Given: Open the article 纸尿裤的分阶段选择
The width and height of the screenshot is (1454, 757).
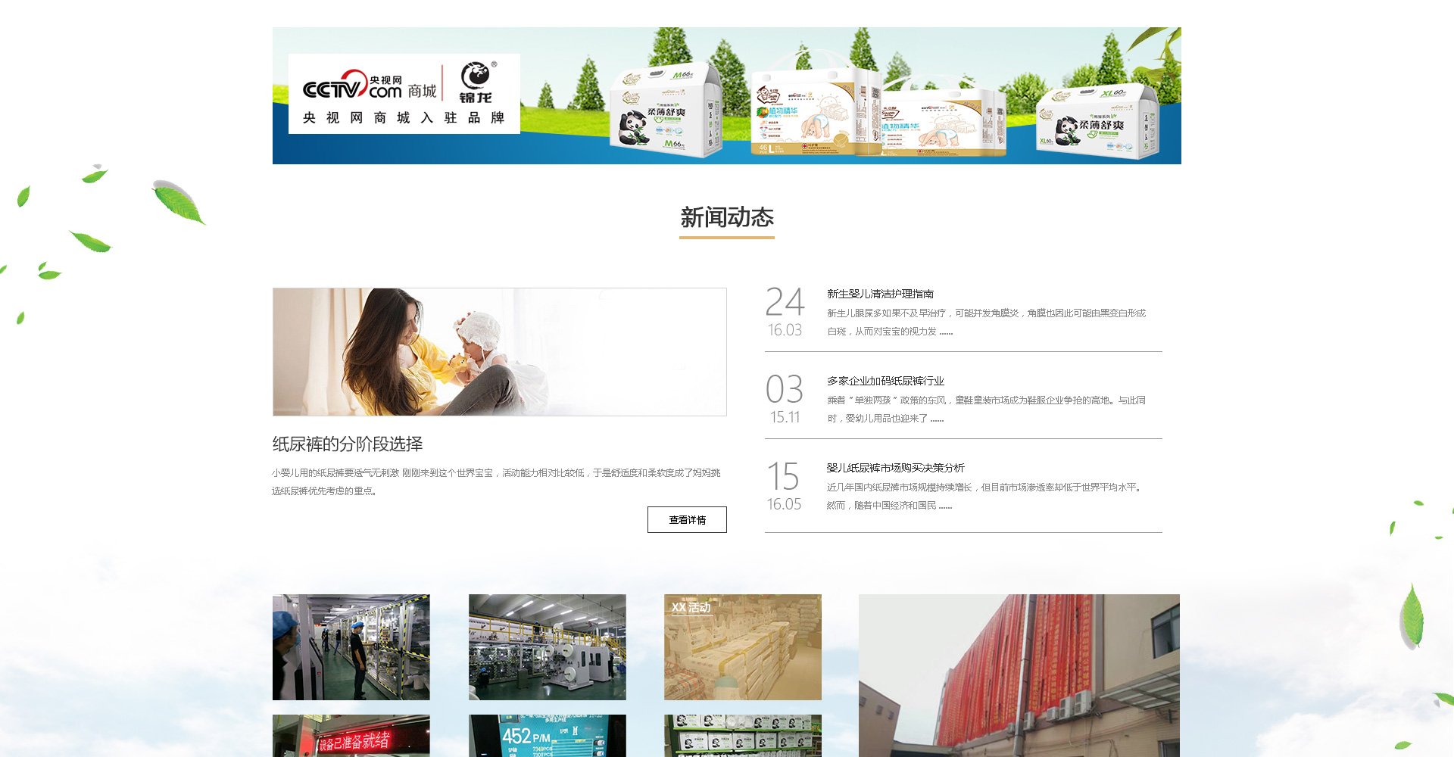Looking at the screenshot, I should pos(348,444).
